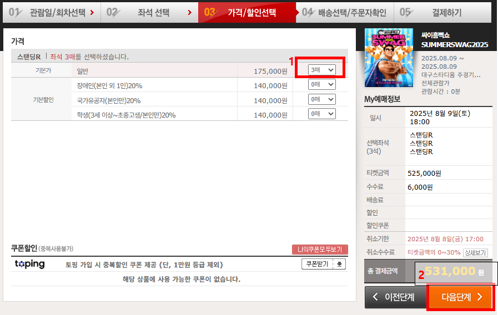Click the 대구스타디움 주경기... venue text
498x315 pixels.
tap(451, 75)
